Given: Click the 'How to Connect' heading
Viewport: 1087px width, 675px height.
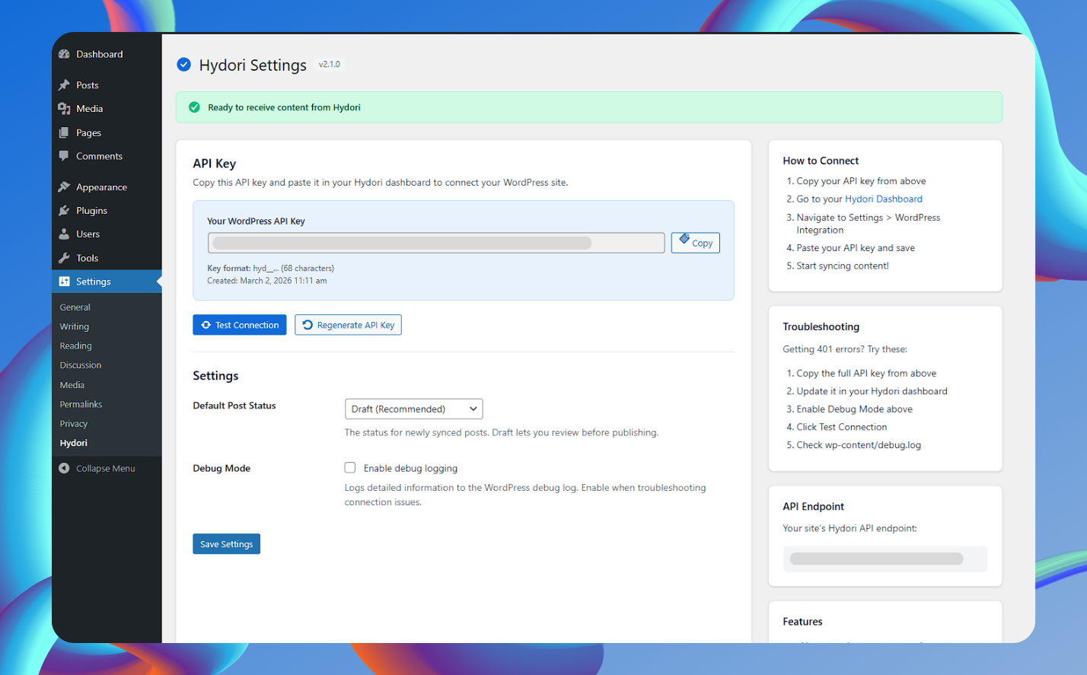Looking at the screenshot, I should (821, 161).
